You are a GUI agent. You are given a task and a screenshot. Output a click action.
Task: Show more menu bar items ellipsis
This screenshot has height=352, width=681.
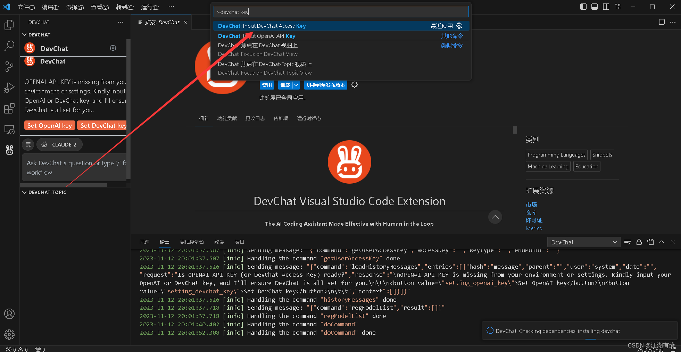pyautogui.click(x=171, y=7)
